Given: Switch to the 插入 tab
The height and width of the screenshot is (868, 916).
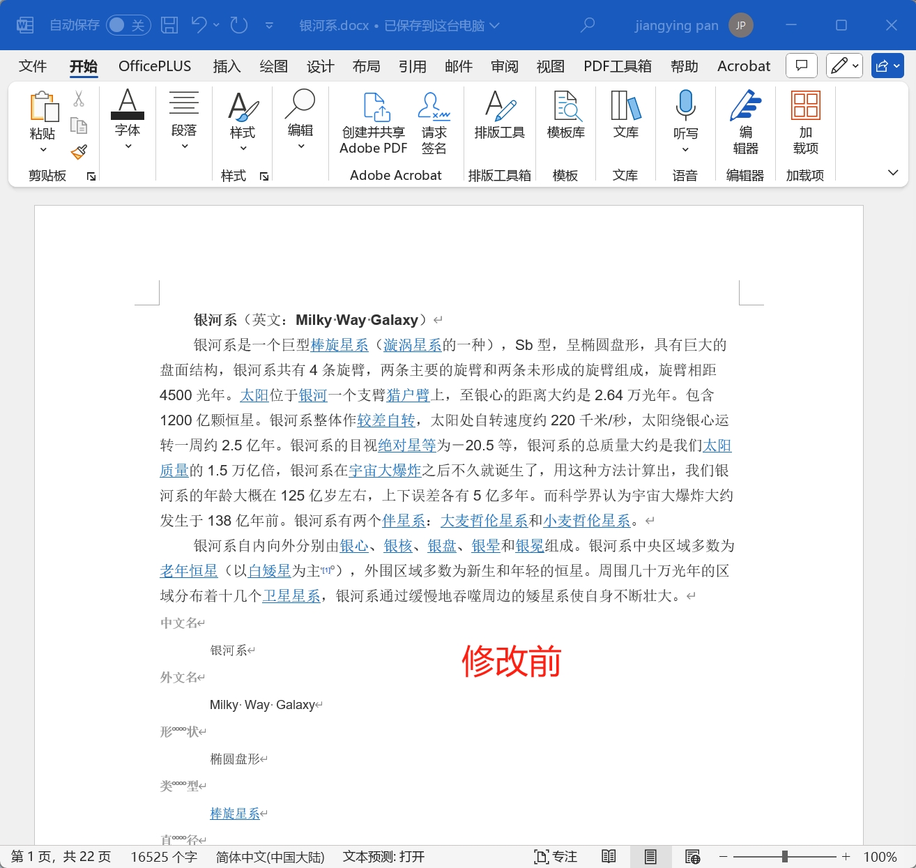Looking at the screenshot, I should coord(227,66).
